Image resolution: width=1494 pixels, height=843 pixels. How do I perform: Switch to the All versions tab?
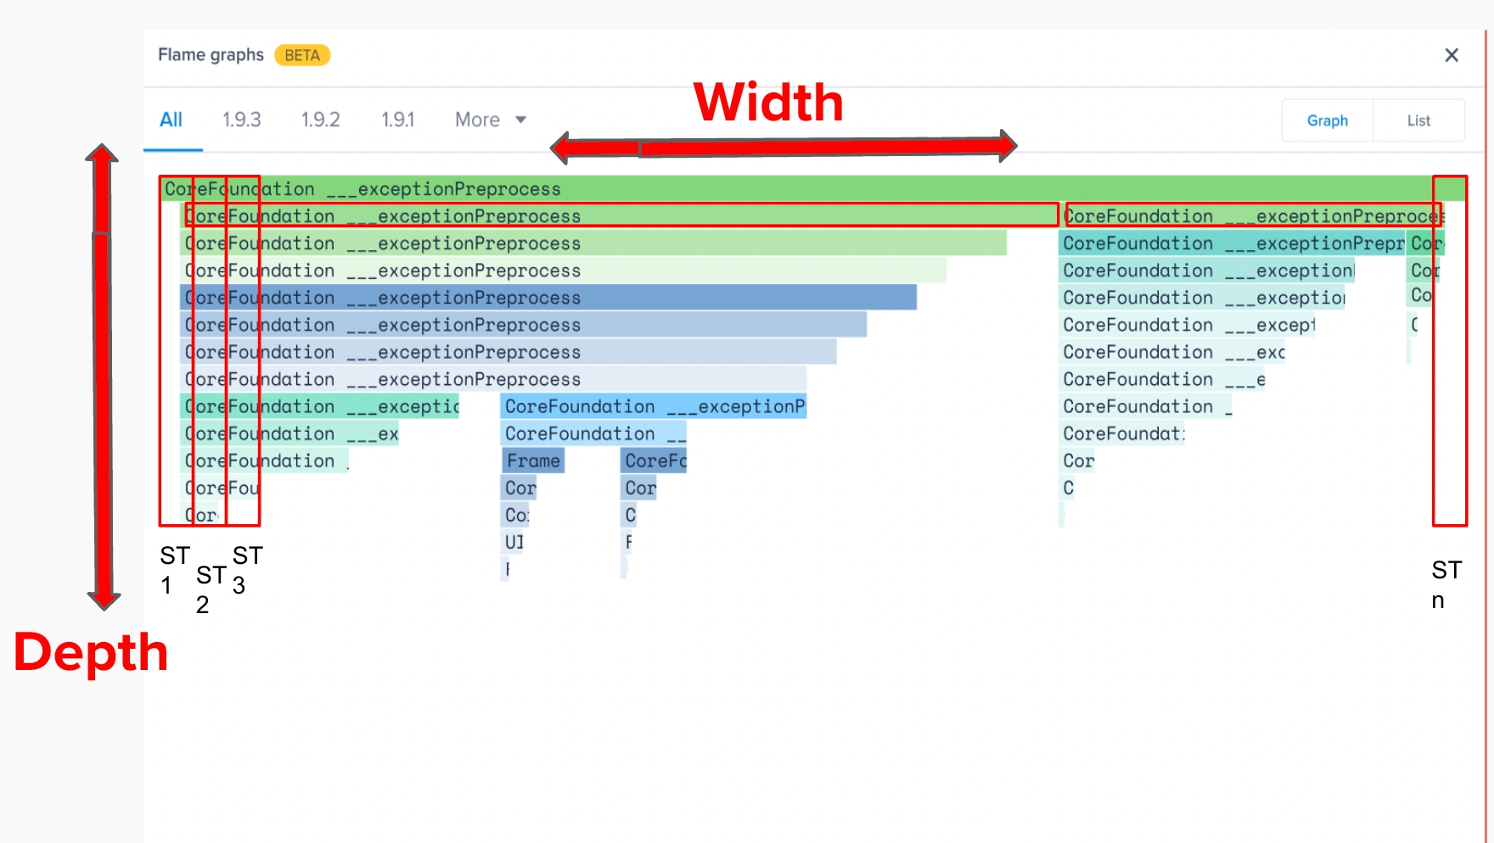[x=171, y=120]
